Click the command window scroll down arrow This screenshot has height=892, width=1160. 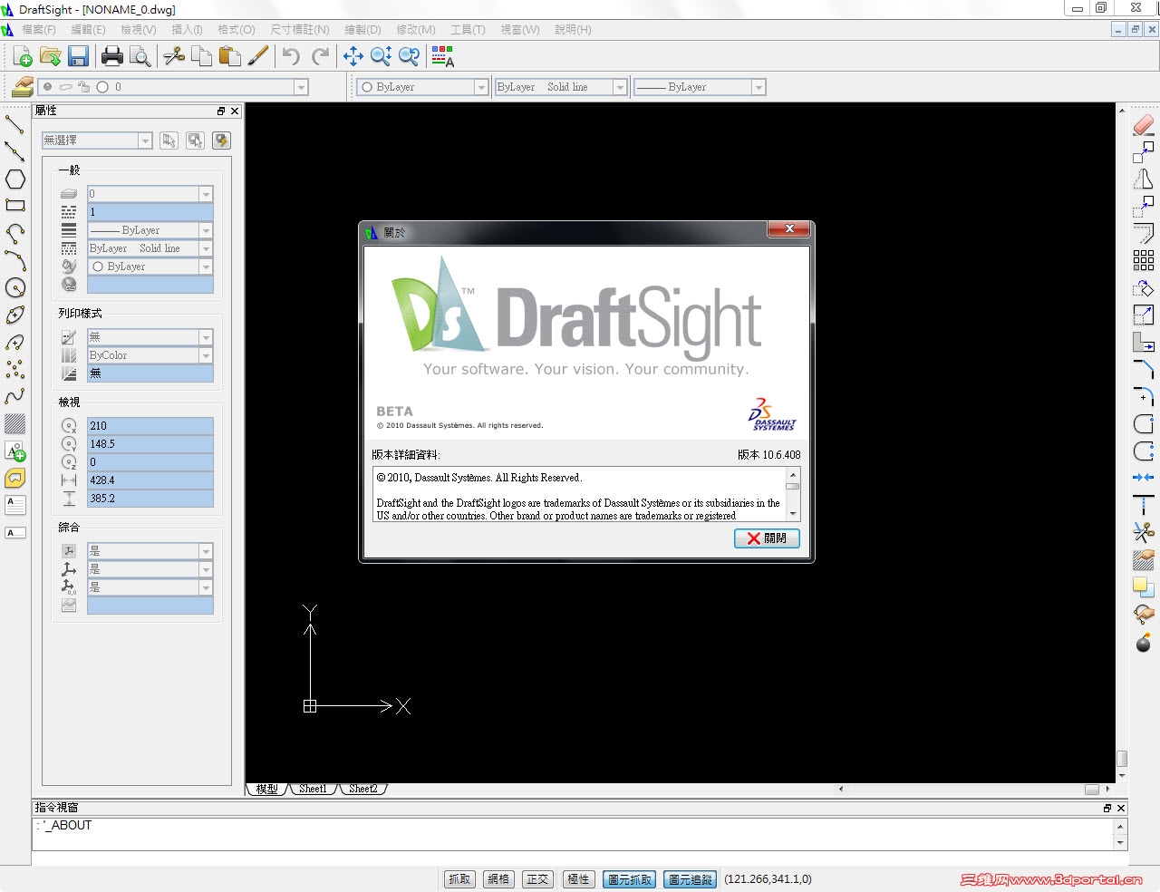(1121, 843)
